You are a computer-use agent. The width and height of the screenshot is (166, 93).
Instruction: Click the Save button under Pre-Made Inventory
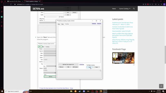96,67
